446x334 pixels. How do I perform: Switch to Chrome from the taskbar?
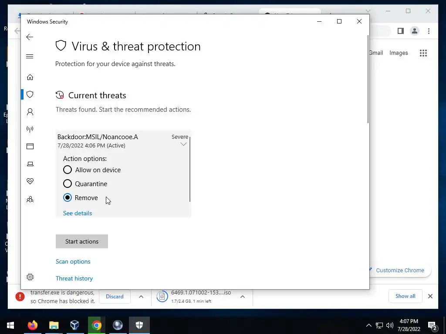[96, 325]
